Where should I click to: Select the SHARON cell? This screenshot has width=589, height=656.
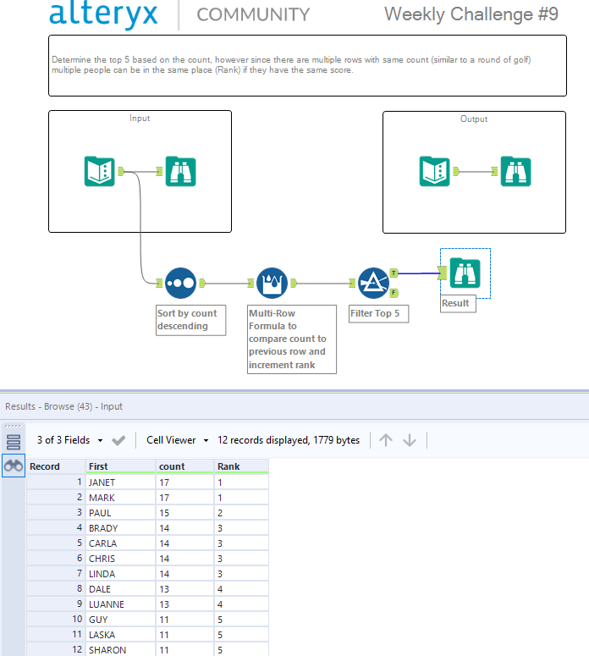pos(120,650)
